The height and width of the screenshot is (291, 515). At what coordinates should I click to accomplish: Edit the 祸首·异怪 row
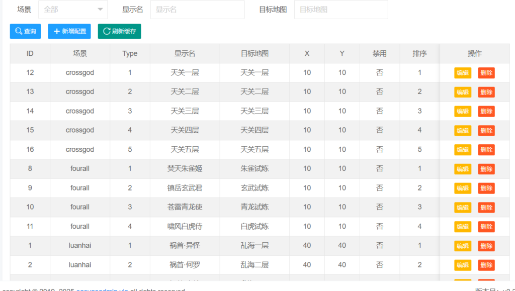(x=463, y=246)
